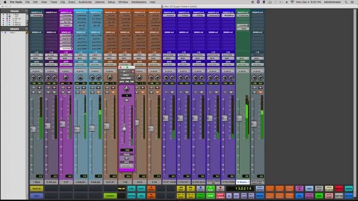The height and width of the screenshot is (201, 358).
Task: Click the red target icon in send window
Action: click(x=133, y=71)
